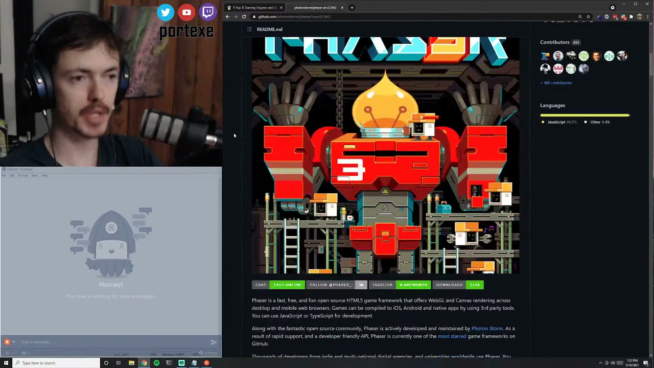Switch to Chrome on the taskbar

(144, 363)
